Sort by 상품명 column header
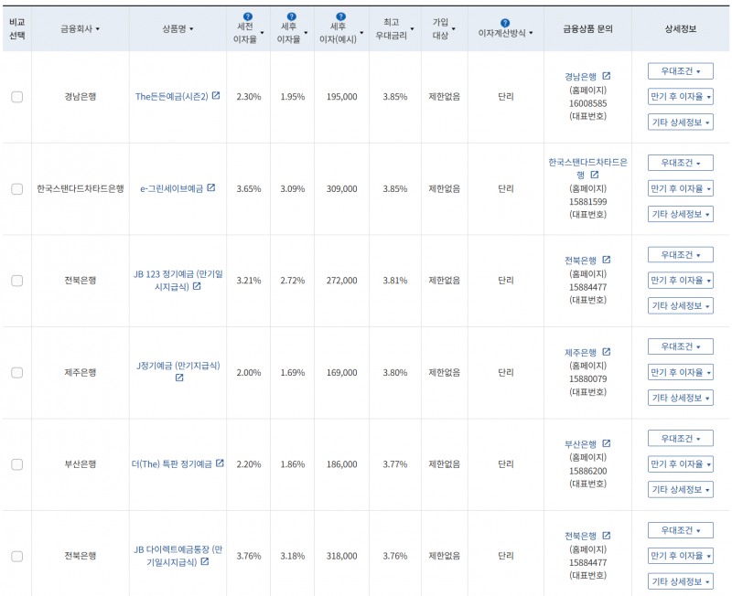732x596 pixels. click(178, 29)
